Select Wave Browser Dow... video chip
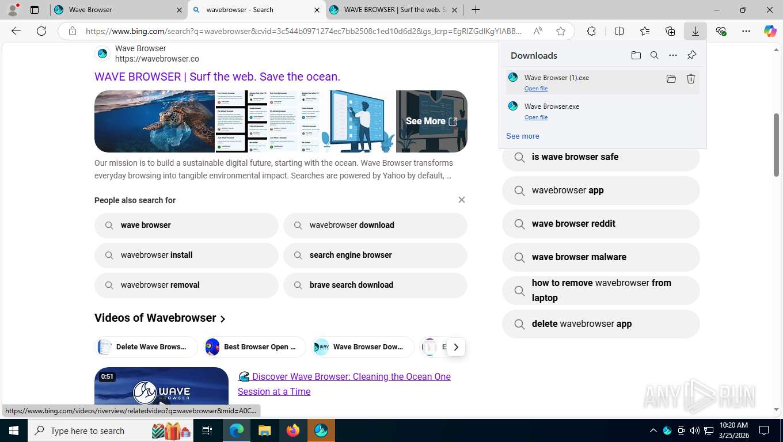 point(363,347)
